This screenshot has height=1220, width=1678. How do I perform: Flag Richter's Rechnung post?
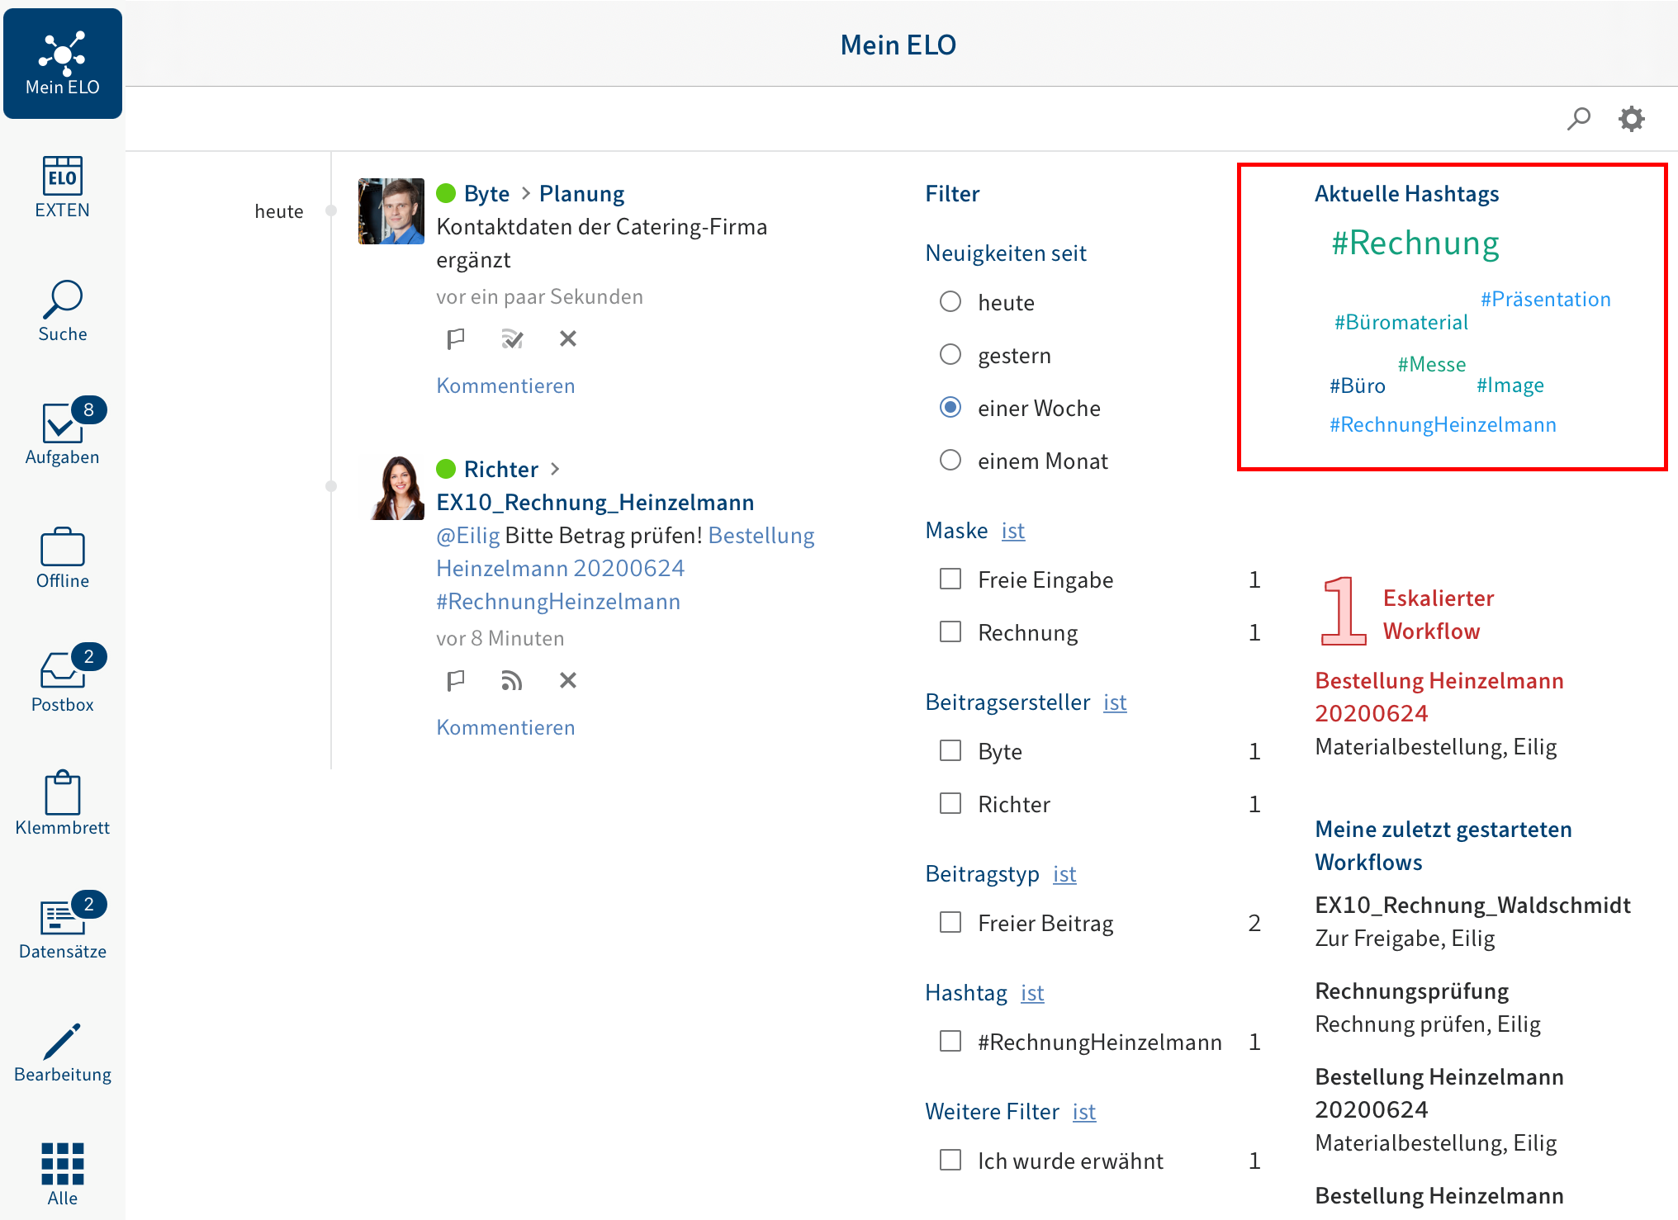coord(455,680)
